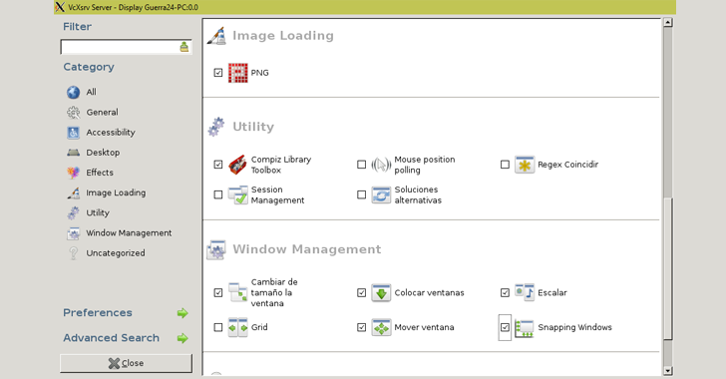Viewport: 726px width, 379px height.
Task: Open the Session Management plugin icon
Action: coord(238,195)
